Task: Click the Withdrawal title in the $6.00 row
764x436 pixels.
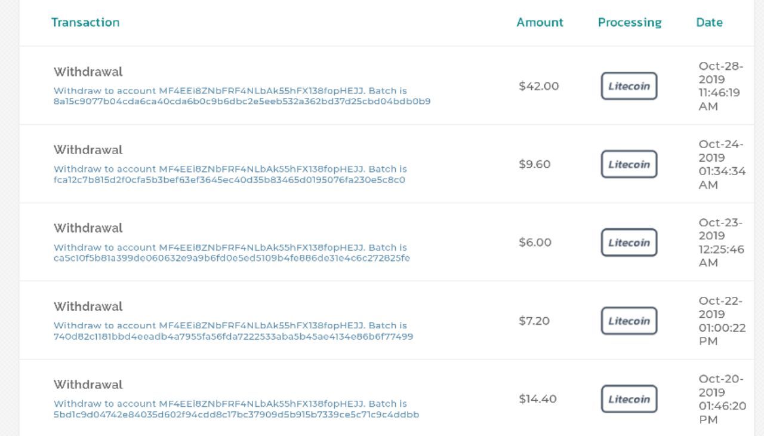Action: (x=88, y=228)
